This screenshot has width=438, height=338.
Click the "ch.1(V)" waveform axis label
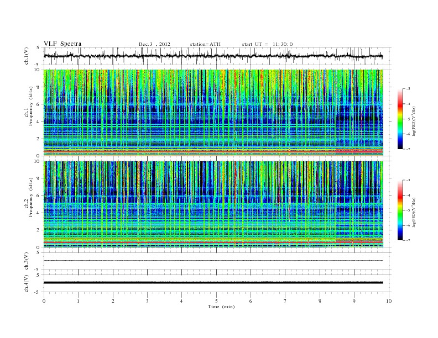click(x=26, y=56)
